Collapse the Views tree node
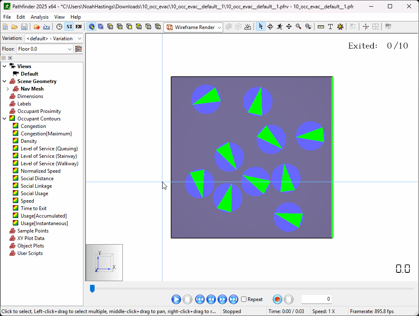This screenshot has width=419, height=316. point(5,66)
